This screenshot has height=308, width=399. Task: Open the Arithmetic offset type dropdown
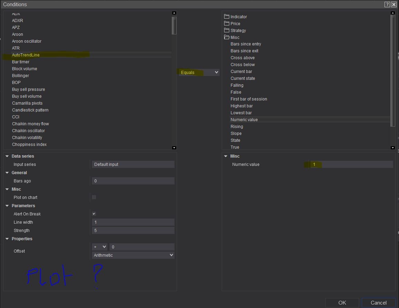(133, 255)
